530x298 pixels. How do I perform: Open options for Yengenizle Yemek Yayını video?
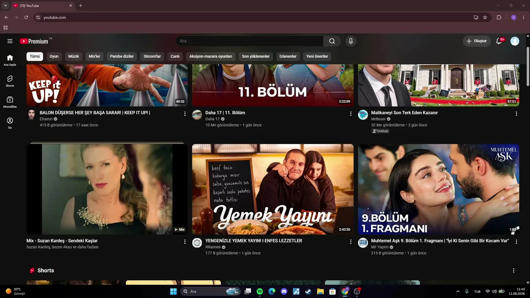tap(350, 242)
